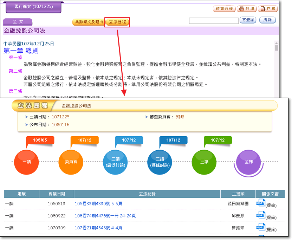Open the 異動條文及理由 tab
The image size is (292, 242).
coord(89,22)
